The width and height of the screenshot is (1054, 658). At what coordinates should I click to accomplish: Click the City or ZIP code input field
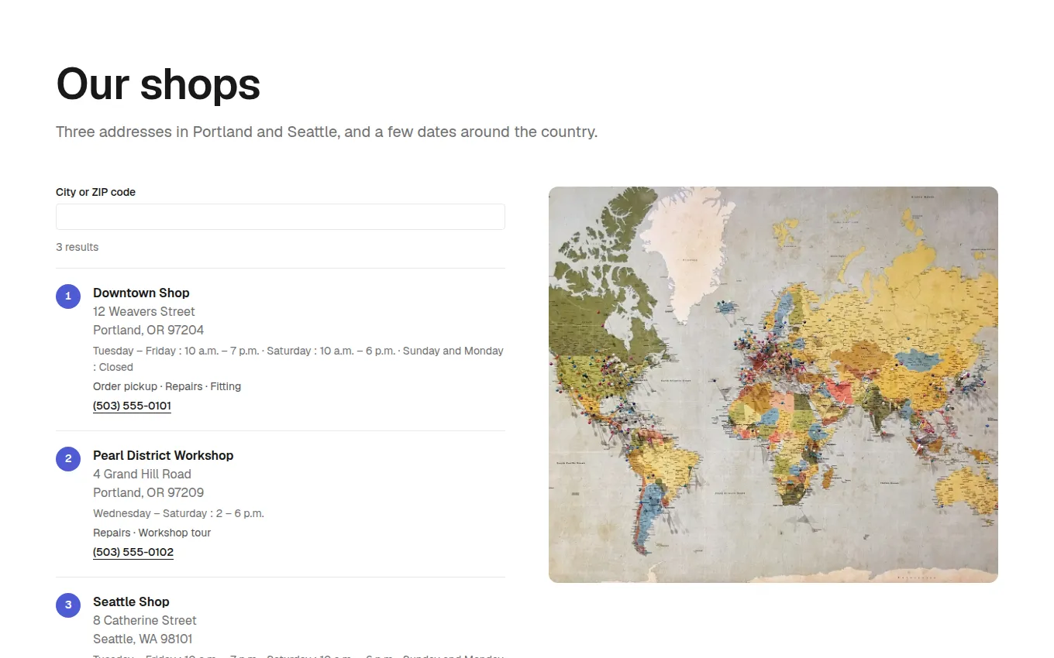coord(280,217)
